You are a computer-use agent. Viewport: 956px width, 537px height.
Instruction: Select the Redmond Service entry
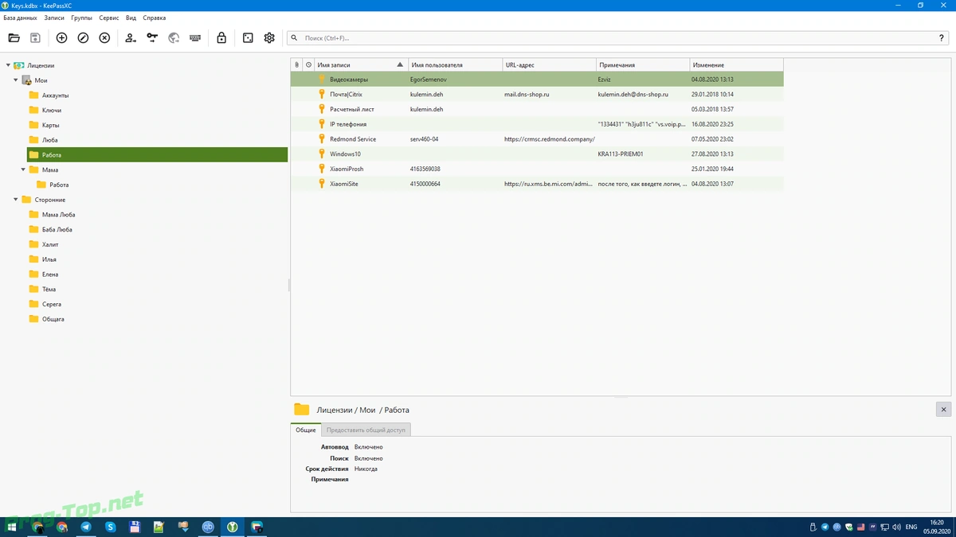(537, 139)
